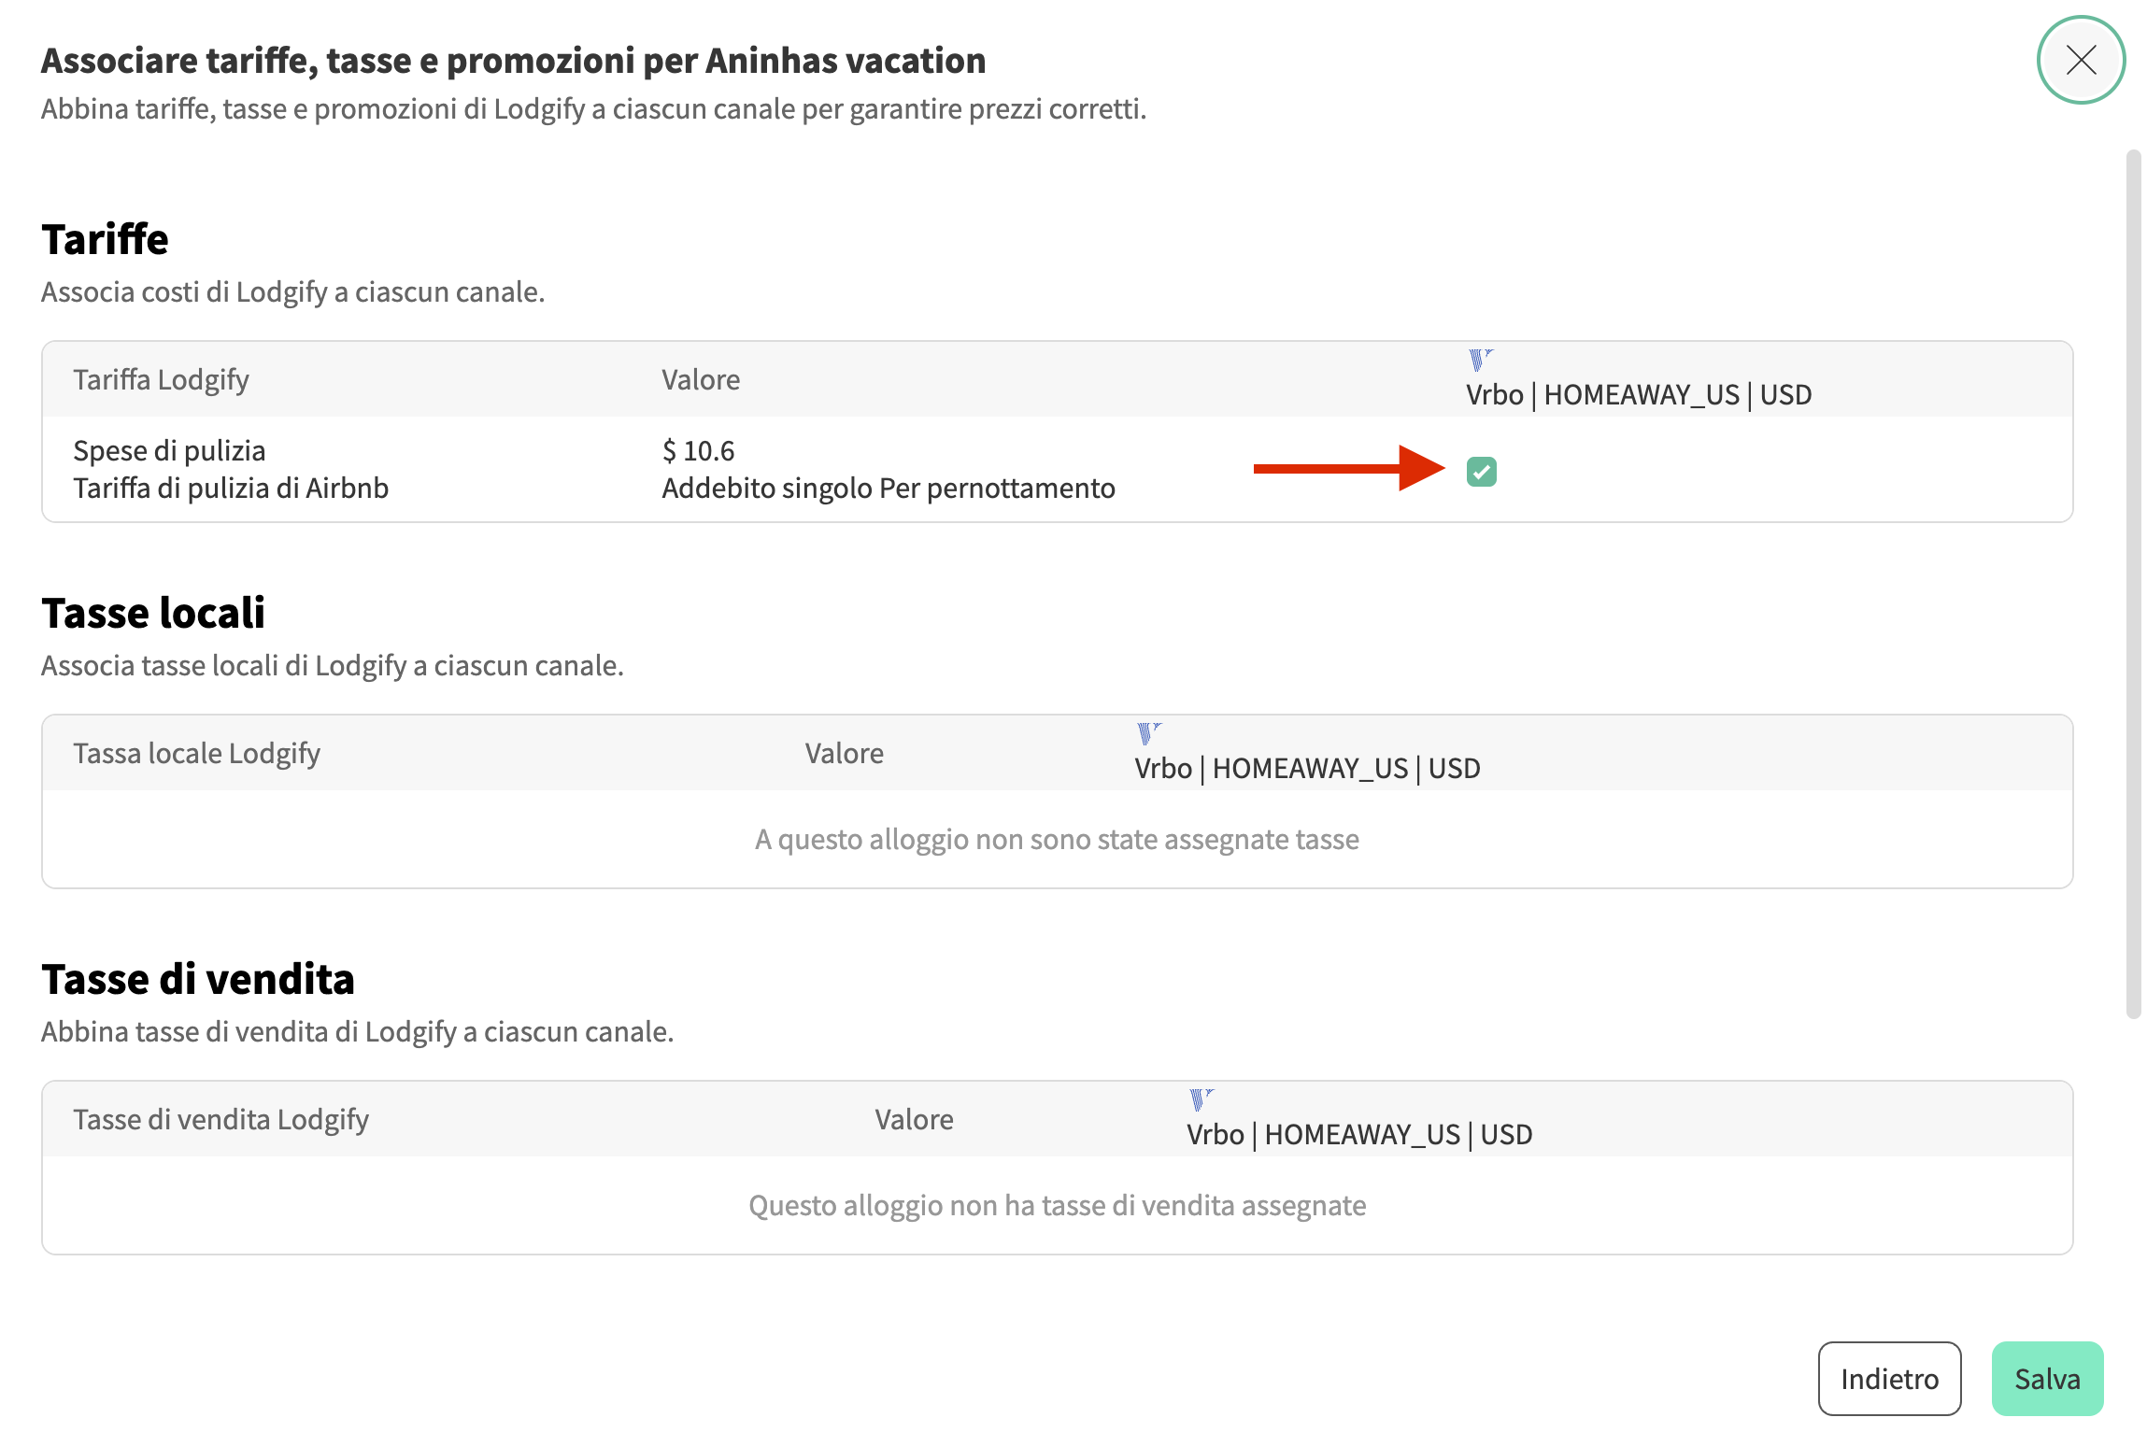The height and width of the screenshot is (1446, 2147).
Task: Click the empty local taxes message
Action: pos(1056,840)
